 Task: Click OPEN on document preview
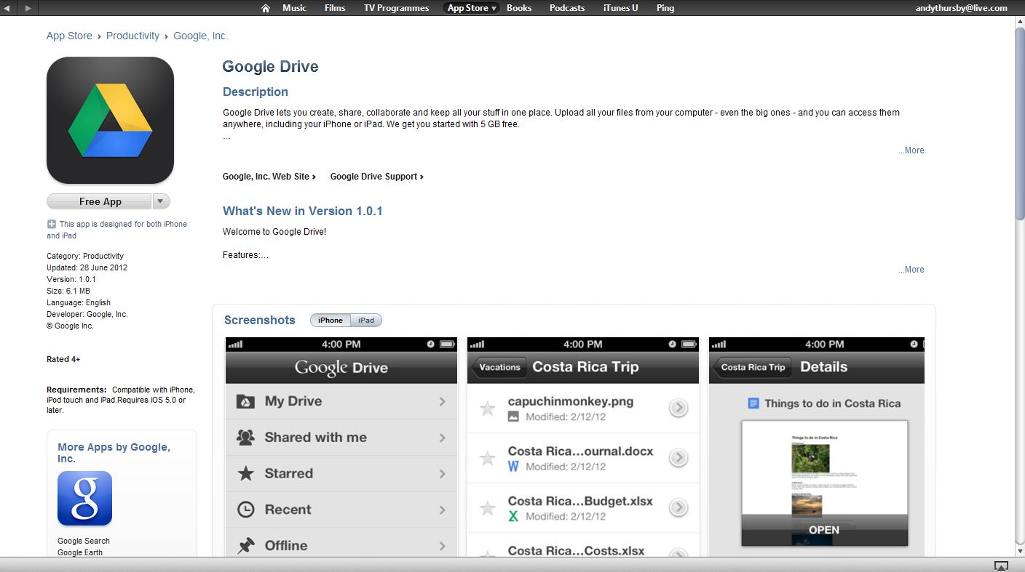[824, 530]
